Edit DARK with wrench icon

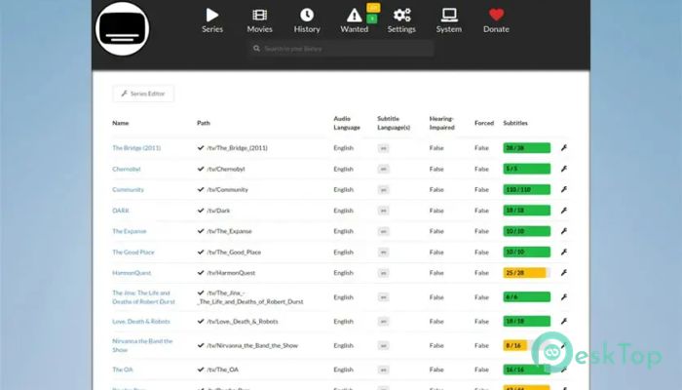click(564, 211)
